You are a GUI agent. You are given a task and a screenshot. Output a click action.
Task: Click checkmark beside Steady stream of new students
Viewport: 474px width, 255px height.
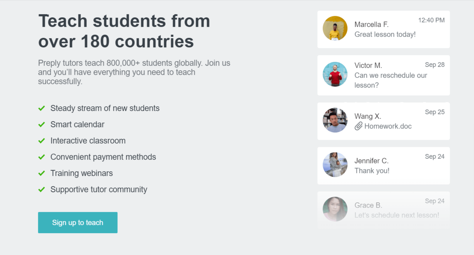[x=42, y=108]
